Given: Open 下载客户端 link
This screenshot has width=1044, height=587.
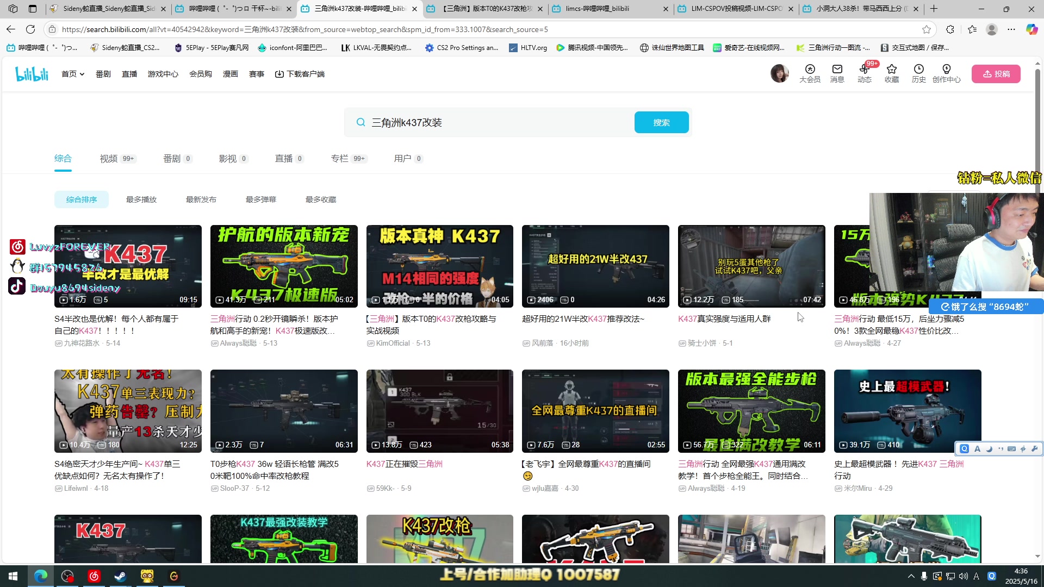Looking at the screenshot, I should [x=300, y=74].
